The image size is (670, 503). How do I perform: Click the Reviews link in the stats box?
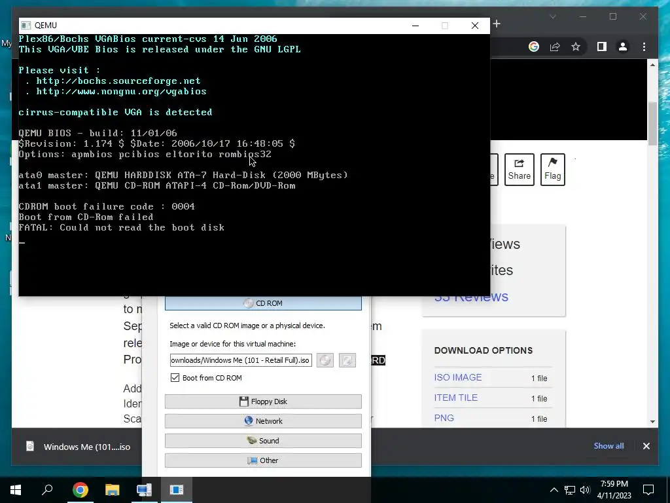(471, 297)
